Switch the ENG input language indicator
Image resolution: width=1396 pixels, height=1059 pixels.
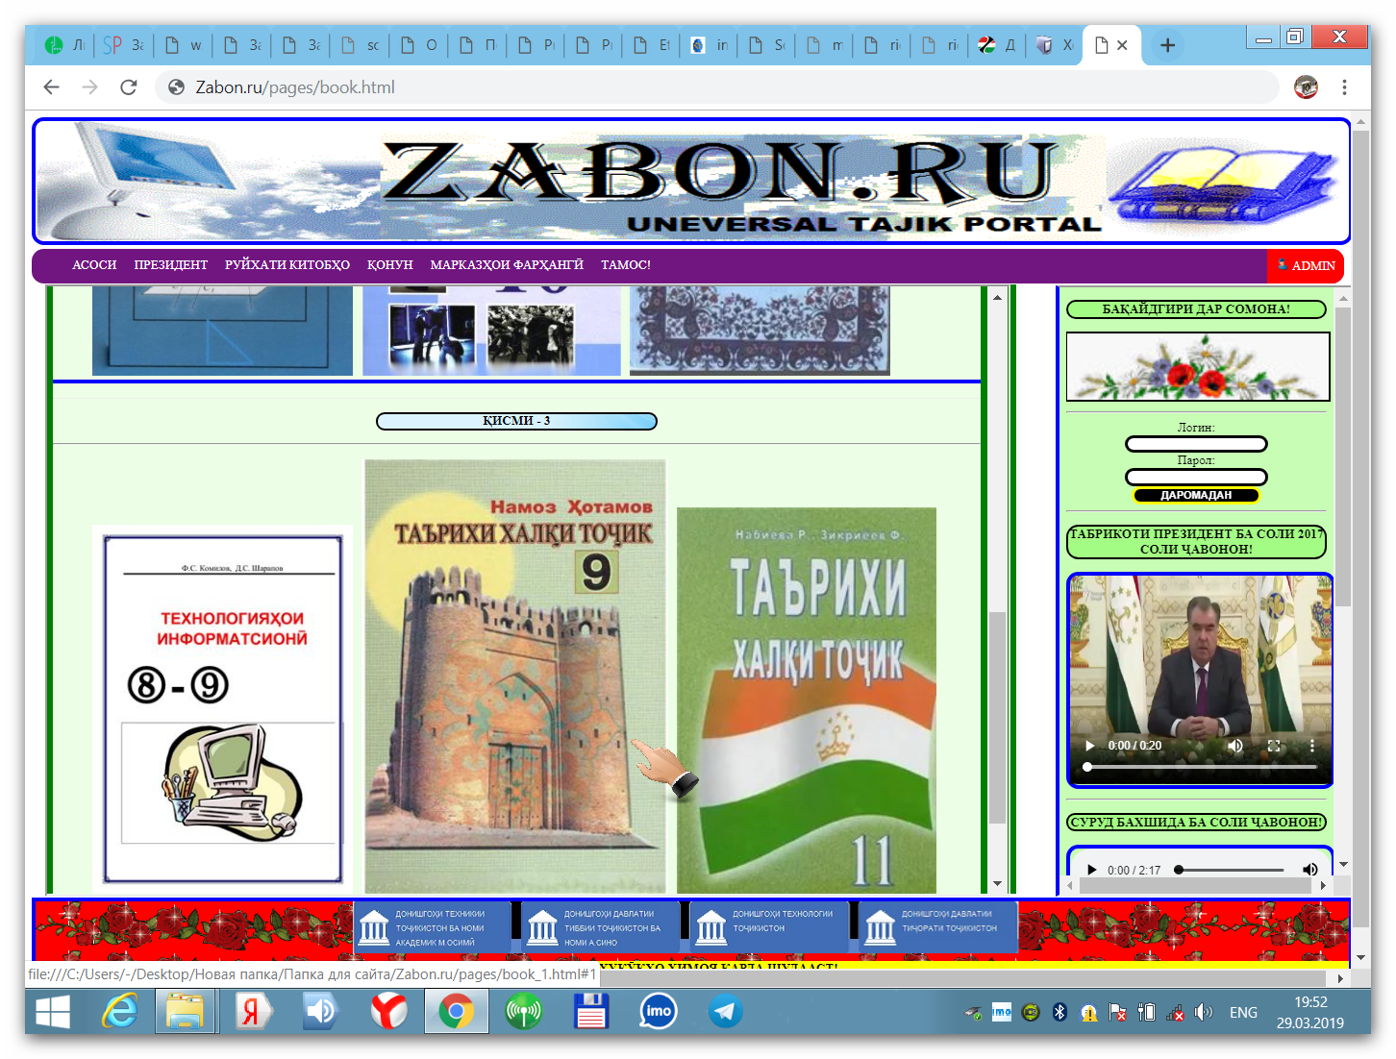point(1243,1013)
